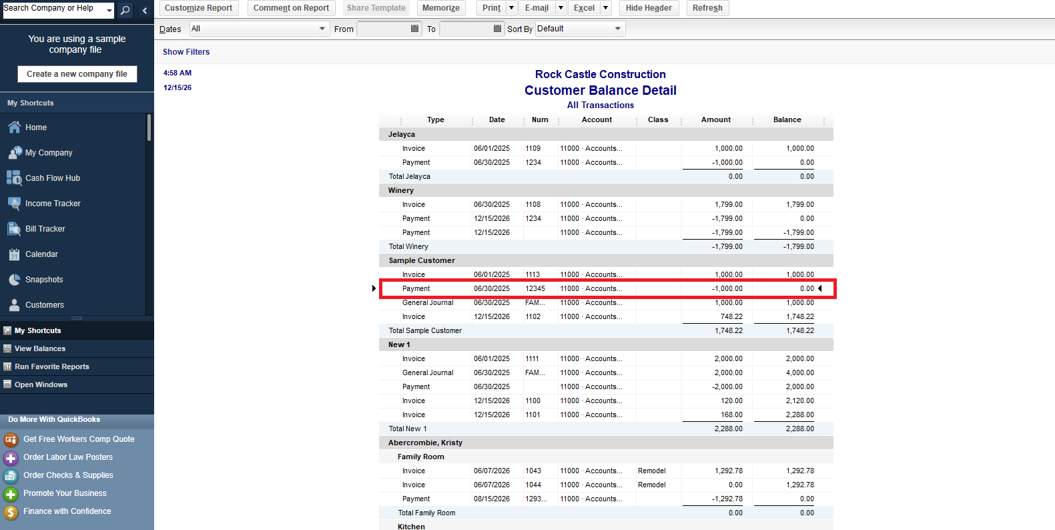The width and height of the screenshot is (1055, 530).
Task: Click the search magnifier icon
Action: coord(125,10)
